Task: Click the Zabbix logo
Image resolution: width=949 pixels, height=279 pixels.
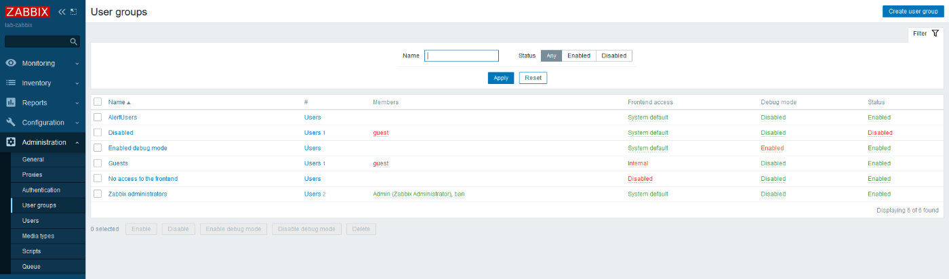Action: point(27,12)
